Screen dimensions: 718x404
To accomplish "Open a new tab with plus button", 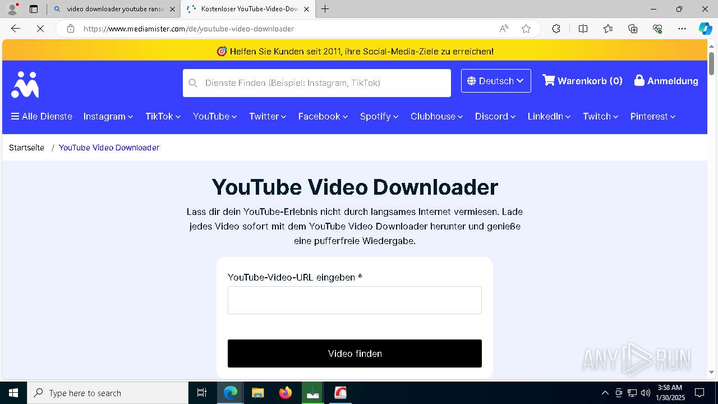I will [325, 9].
